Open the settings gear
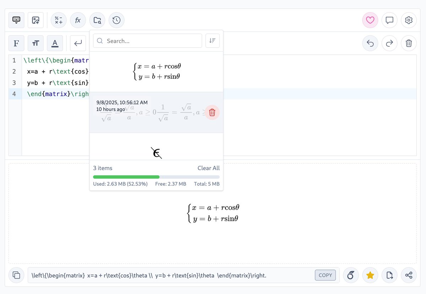Screen dimensions: 426x294 (409, 20)
